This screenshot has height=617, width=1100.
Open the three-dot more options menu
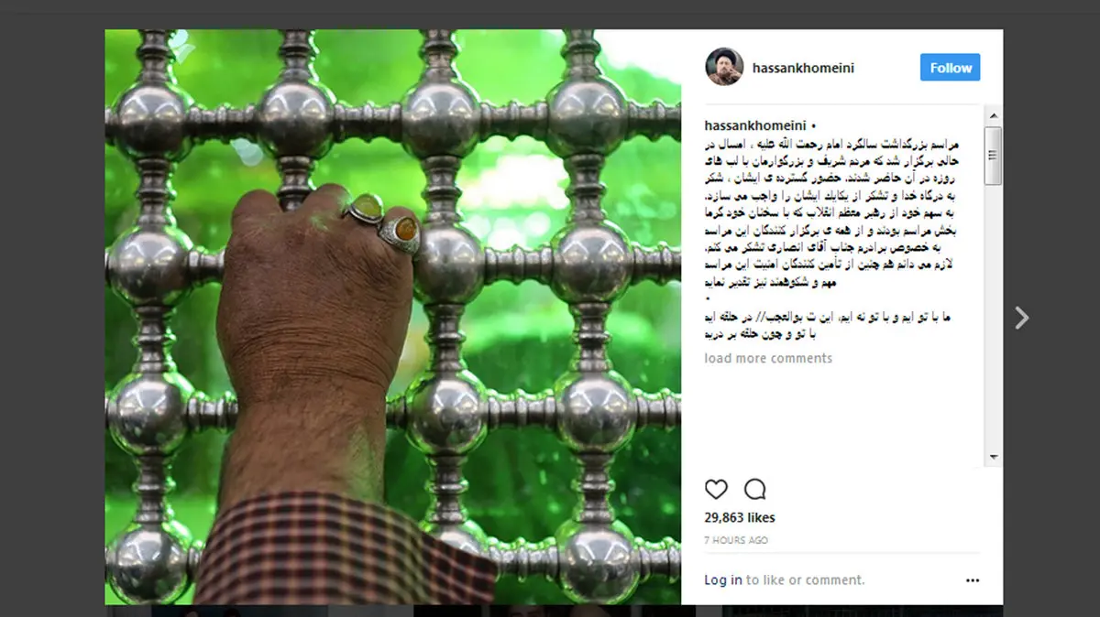tap(973, 580)
